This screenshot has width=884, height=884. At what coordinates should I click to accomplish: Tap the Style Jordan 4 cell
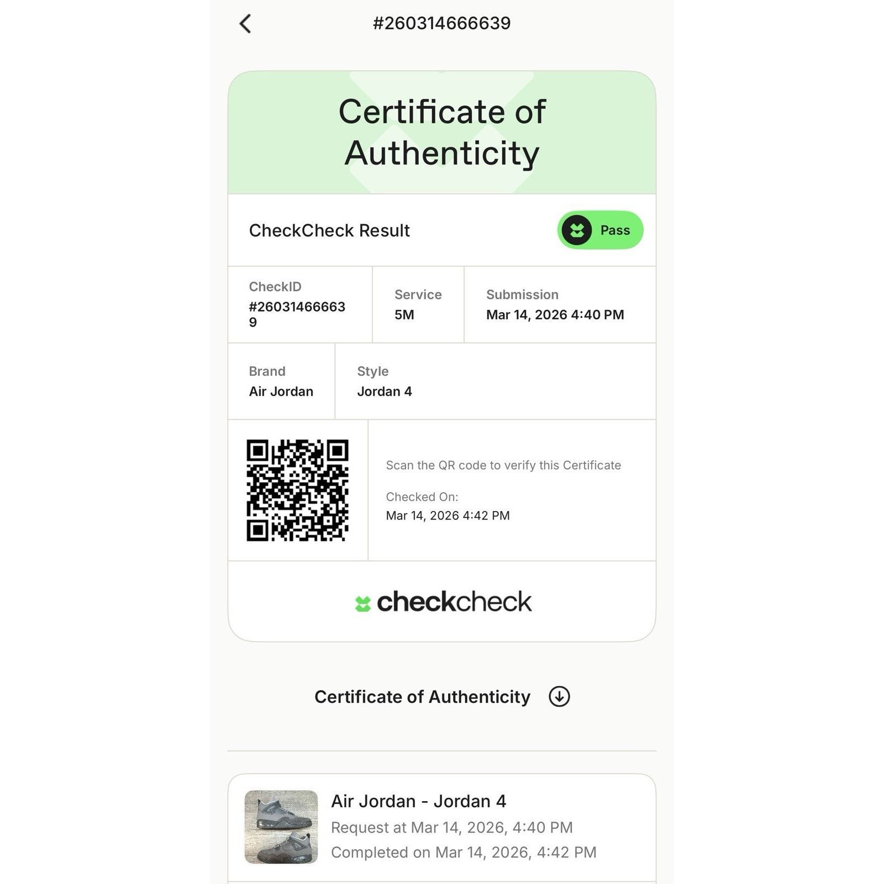tap(496, 381)
